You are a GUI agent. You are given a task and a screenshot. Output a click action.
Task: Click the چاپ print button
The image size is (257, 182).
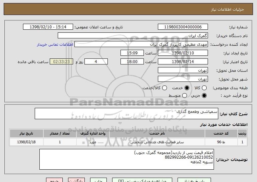coord(98,180)
